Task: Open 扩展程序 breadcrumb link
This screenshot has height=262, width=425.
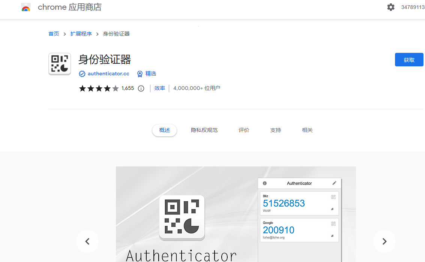Action: (x=81, y=34)
